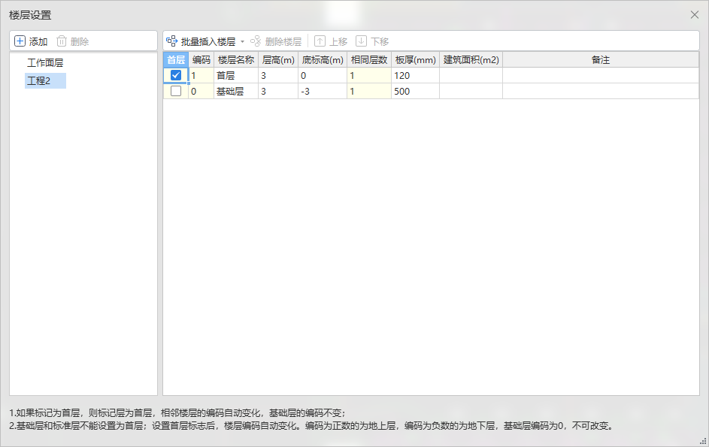This screenshot has width=709, height=447.
Task: Check the 首层 checkbox for 基础层 row
Action: pos(176,91)
